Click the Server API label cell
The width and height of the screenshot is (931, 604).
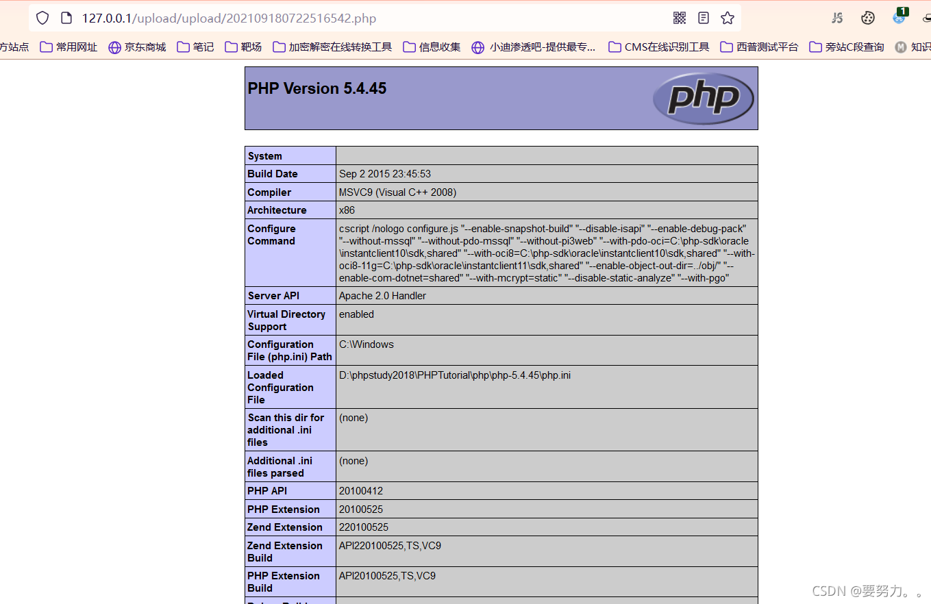290,296
